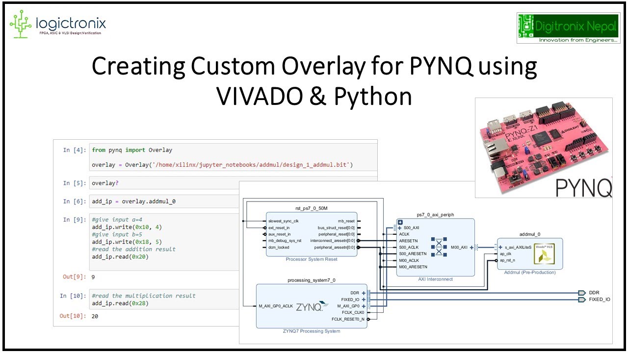628x353 pixels.
Task: Click the slowest_sync_clk pin
Action: pyautogui.click(x=284, y=221)
